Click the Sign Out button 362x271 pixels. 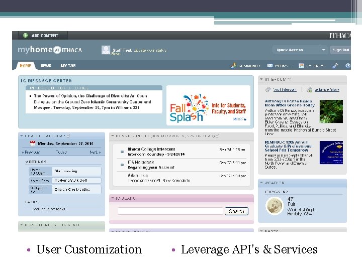(340, 50)
